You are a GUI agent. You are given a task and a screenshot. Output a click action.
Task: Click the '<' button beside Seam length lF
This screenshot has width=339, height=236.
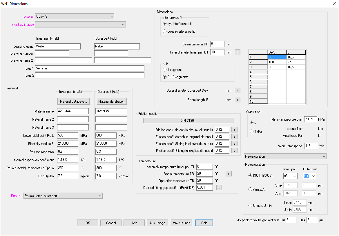[x=238, y=100]
